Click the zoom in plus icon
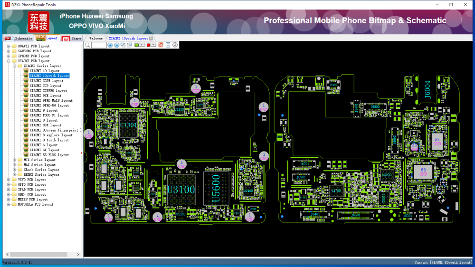Screen dimensions: 475x267 pyautogui.click(x=110, y=45)
